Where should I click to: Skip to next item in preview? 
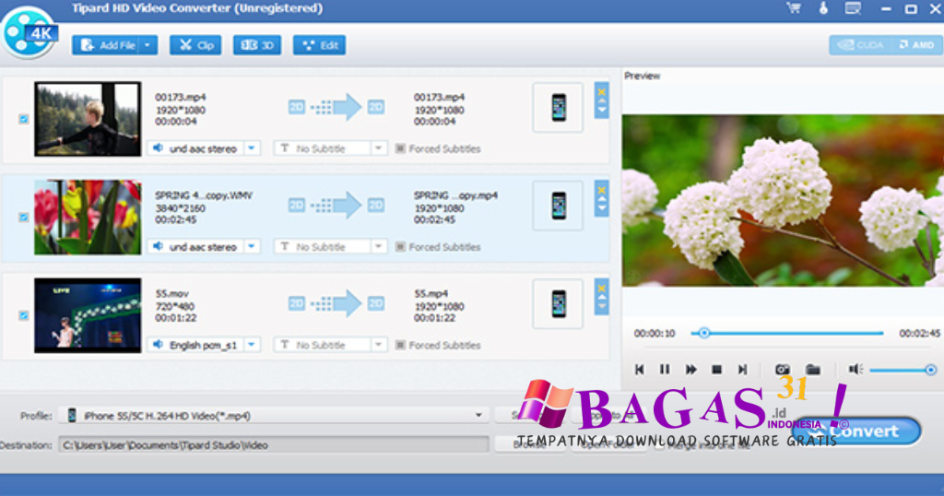(743, 370)
